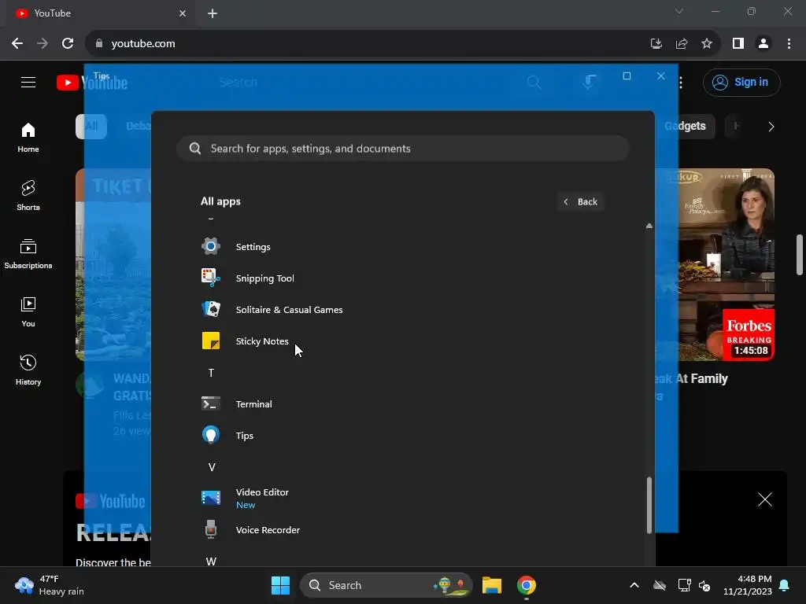
Task: Click the Chrome icon in the taskbar
Action: (527, 585)
